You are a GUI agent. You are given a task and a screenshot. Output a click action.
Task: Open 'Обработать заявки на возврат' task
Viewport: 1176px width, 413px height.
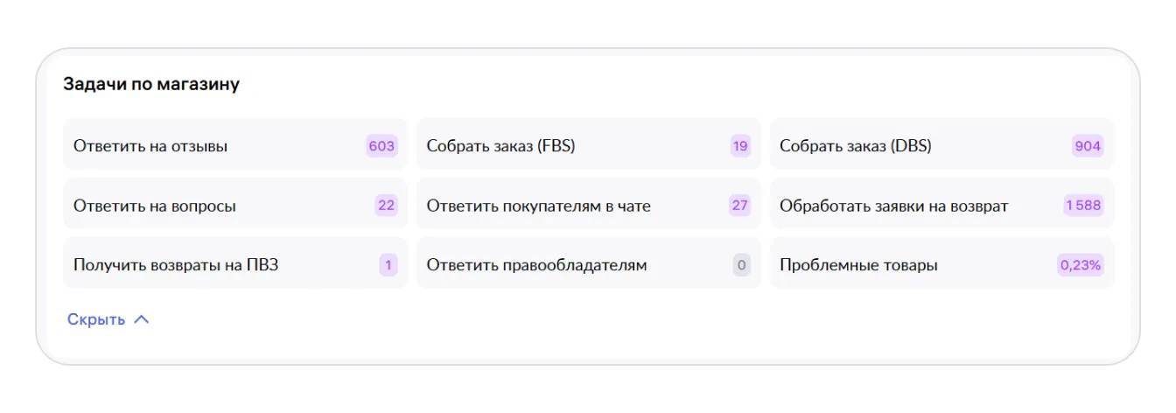pos(894,206)
